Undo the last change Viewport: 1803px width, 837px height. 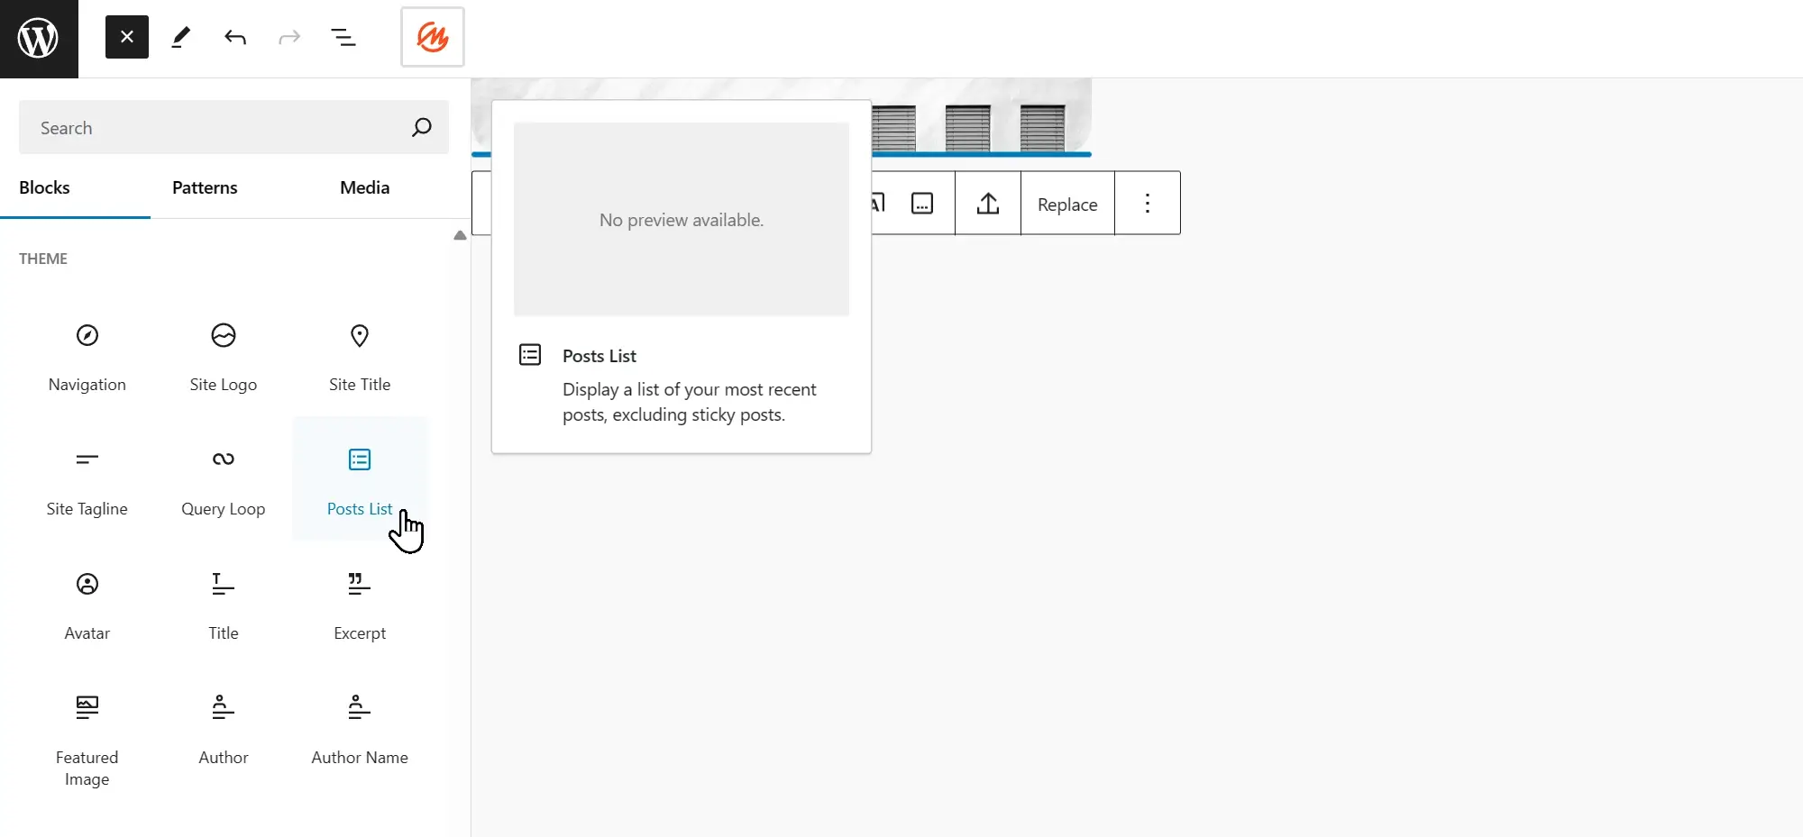tap(235, 37)
